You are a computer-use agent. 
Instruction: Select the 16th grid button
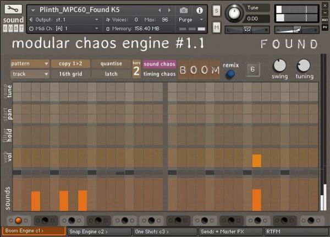tap(70, 74)
